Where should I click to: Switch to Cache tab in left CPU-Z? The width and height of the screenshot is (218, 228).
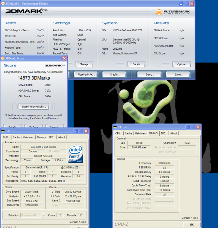[x=16, y=137]
